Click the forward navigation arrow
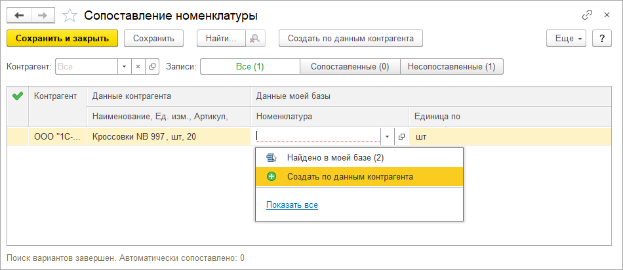 click(42, 14)
